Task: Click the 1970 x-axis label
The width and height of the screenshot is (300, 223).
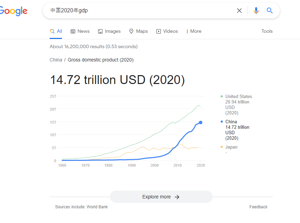Action: coord(85,165)
